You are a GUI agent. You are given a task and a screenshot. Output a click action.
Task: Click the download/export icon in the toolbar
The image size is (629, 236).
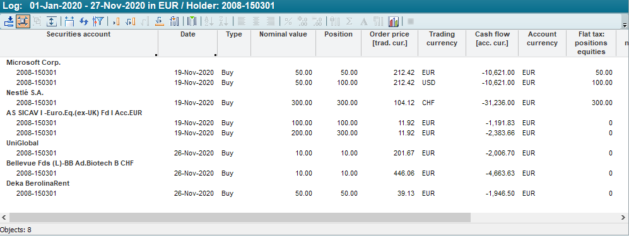point(8,21)
